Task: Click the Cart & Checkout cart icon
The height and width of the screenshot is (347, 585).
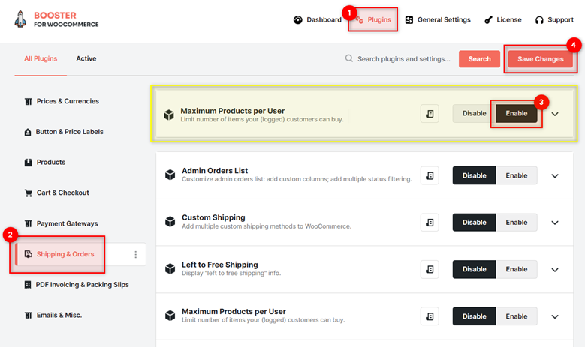Action: pos(29,193)
